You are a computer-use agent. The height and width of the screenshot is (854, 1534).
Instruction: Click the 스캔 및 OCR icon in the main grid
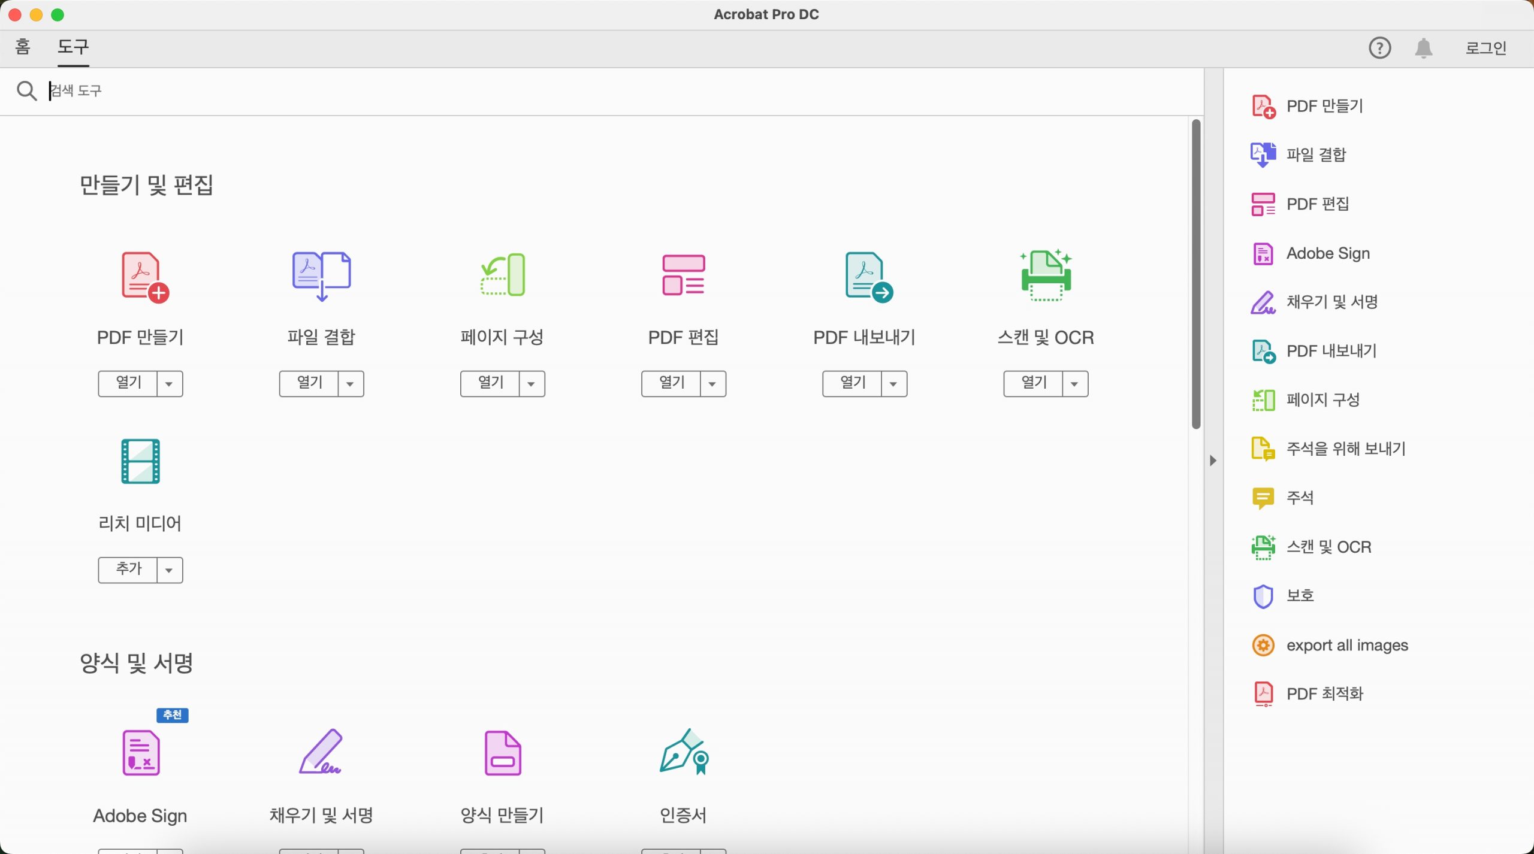(1046, 275)
